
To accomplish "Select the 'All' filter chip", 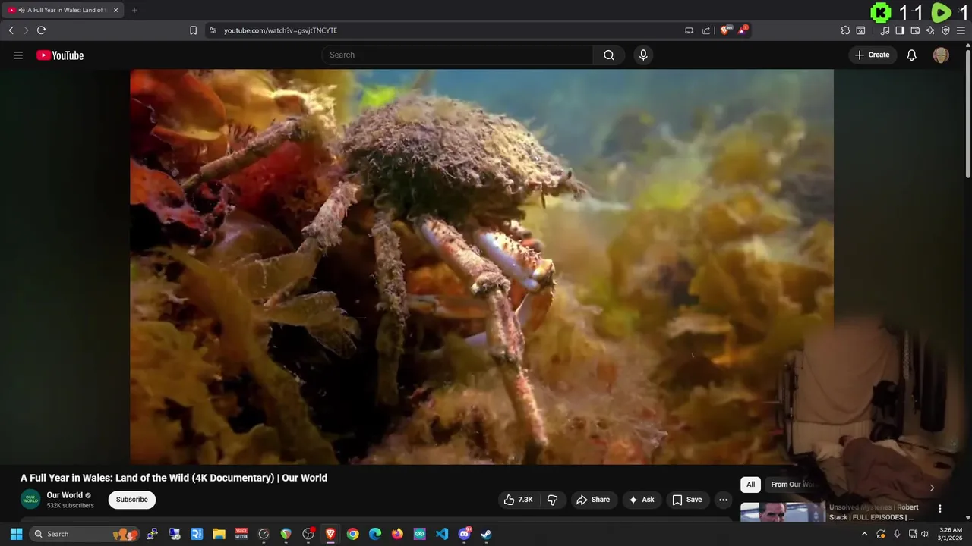I will click(750, 485).
